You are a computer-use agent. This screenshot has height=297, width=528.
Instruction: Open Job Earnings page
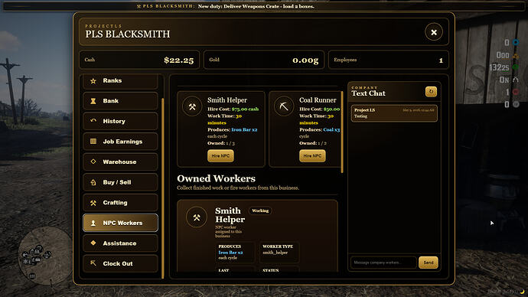120,142
